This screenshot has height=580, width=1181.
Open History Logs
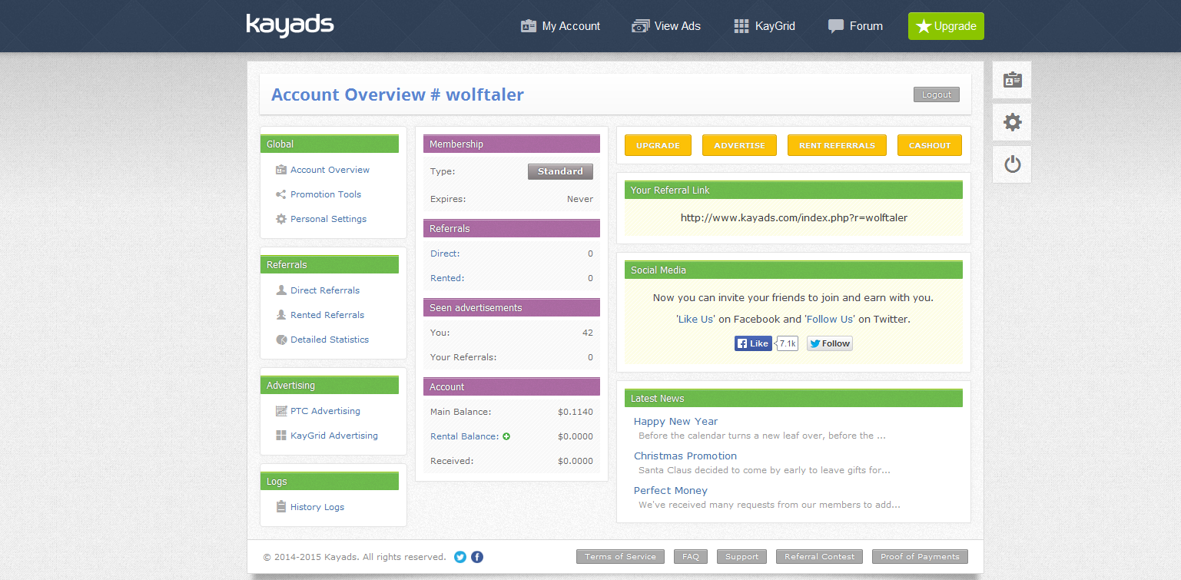pyautogui.click(x=317, y=507)
